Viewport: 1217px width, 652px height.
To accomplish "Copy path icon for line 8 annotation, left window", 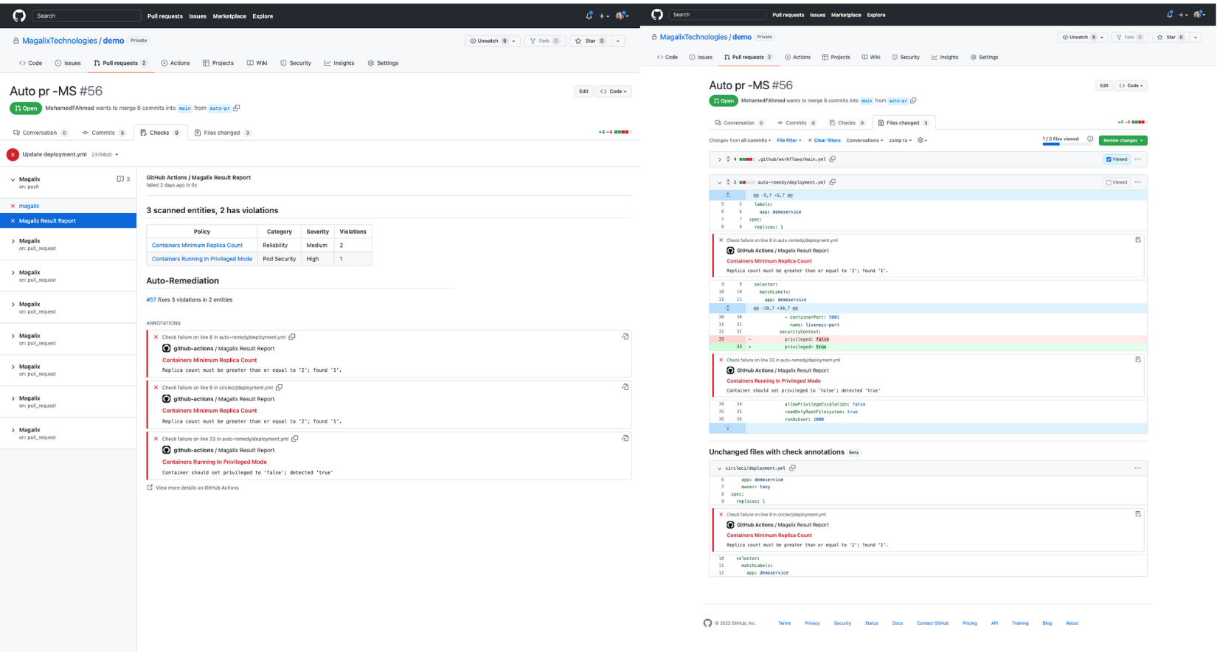I will click(x=292, y=337).
